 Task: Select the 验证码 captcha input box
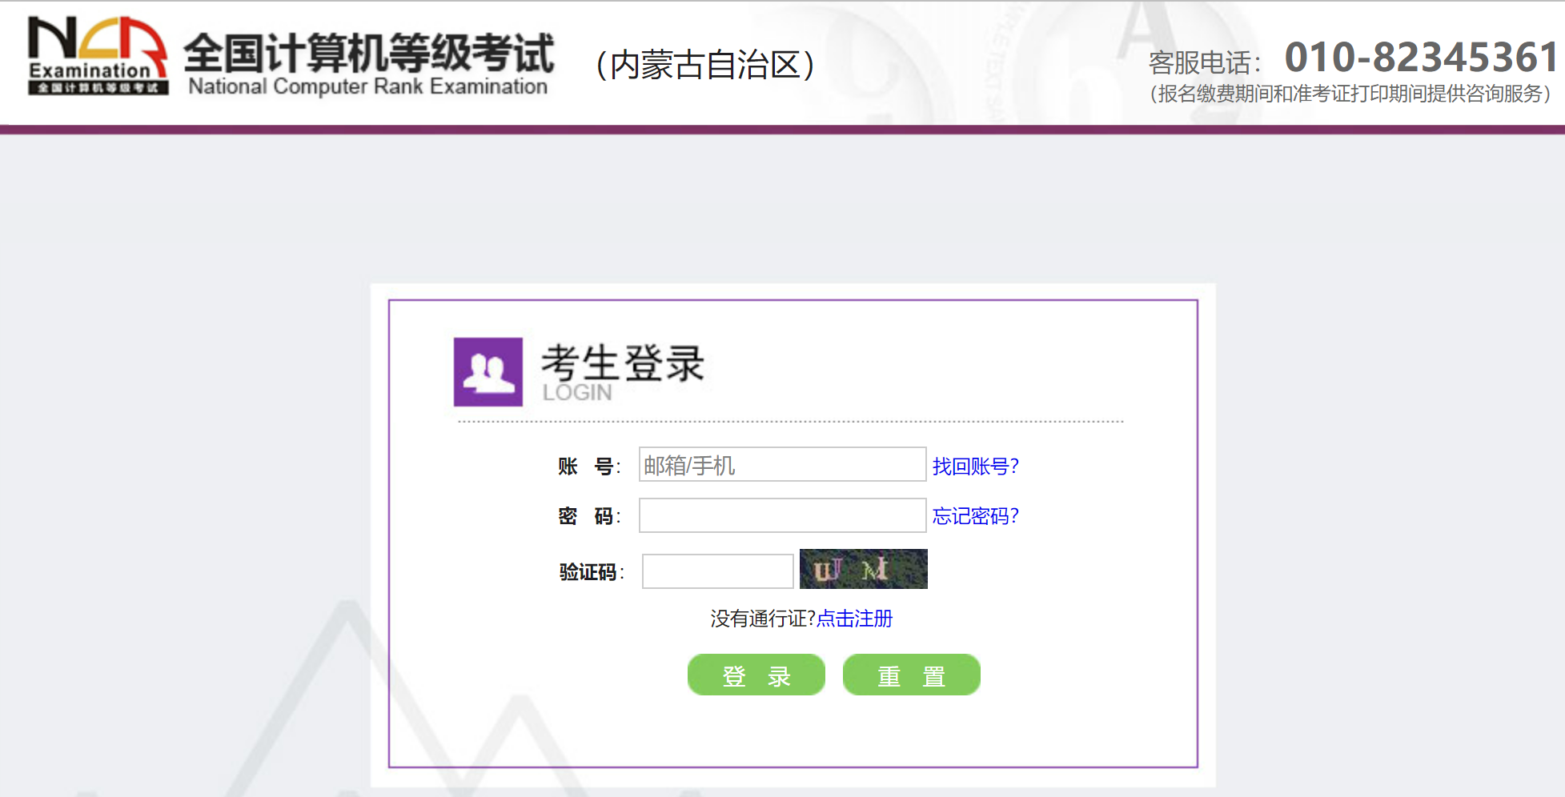coord(717,571)
